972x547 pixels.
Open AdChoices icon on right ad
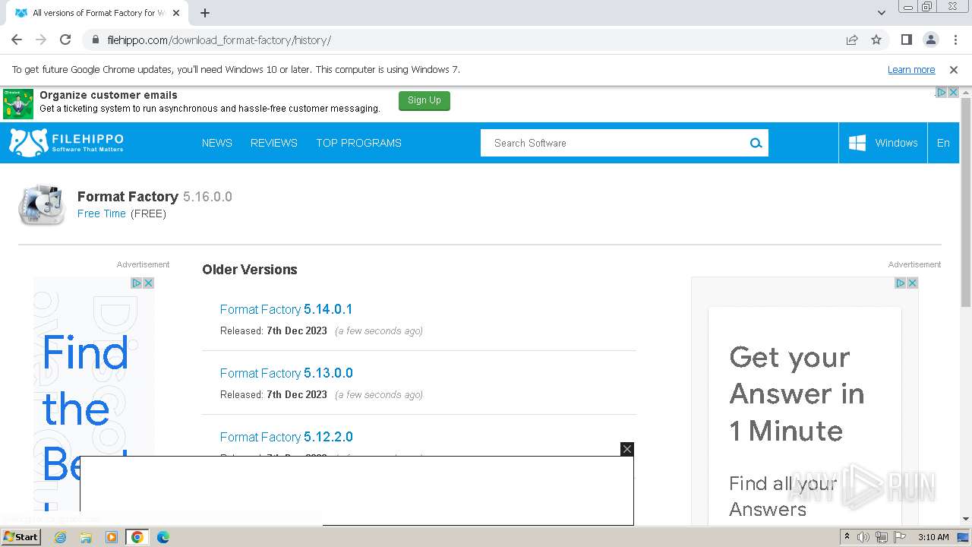coord(901,283)
